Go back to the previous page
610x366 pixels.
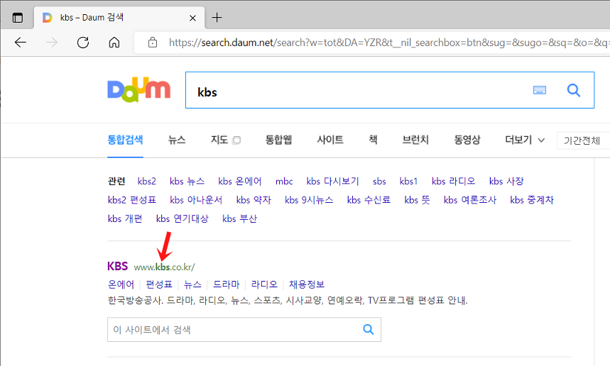click(x=20, y=43)
